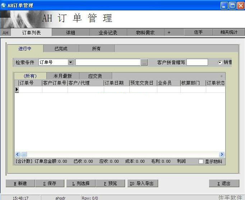
Task: Enable the 显示物料 checkbox
Action: click(x=201, y=161)
